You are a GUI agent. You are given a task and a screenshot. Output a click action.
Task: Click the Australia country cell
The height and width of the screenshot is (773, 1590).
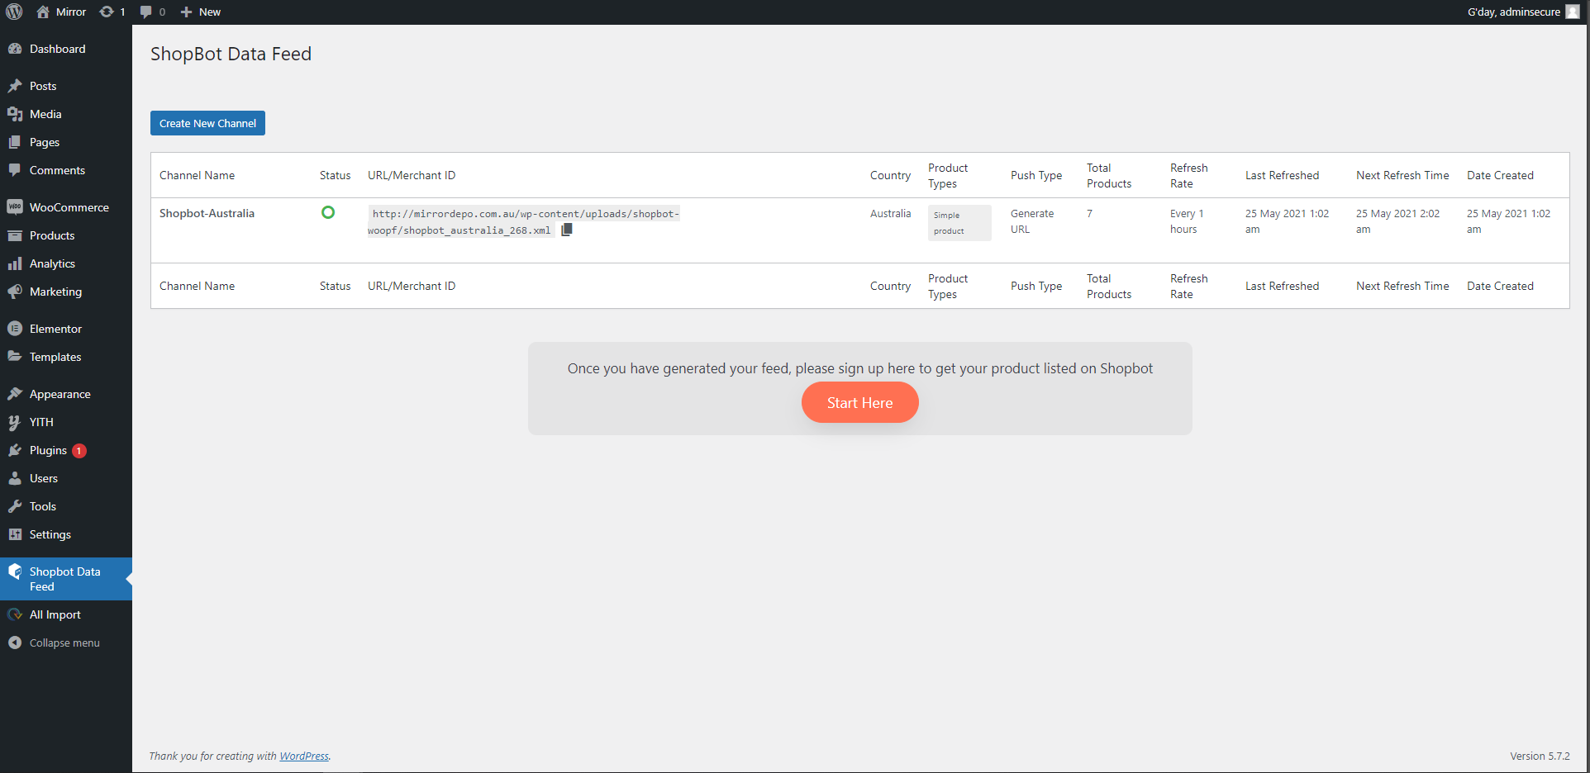pos(890,213)
